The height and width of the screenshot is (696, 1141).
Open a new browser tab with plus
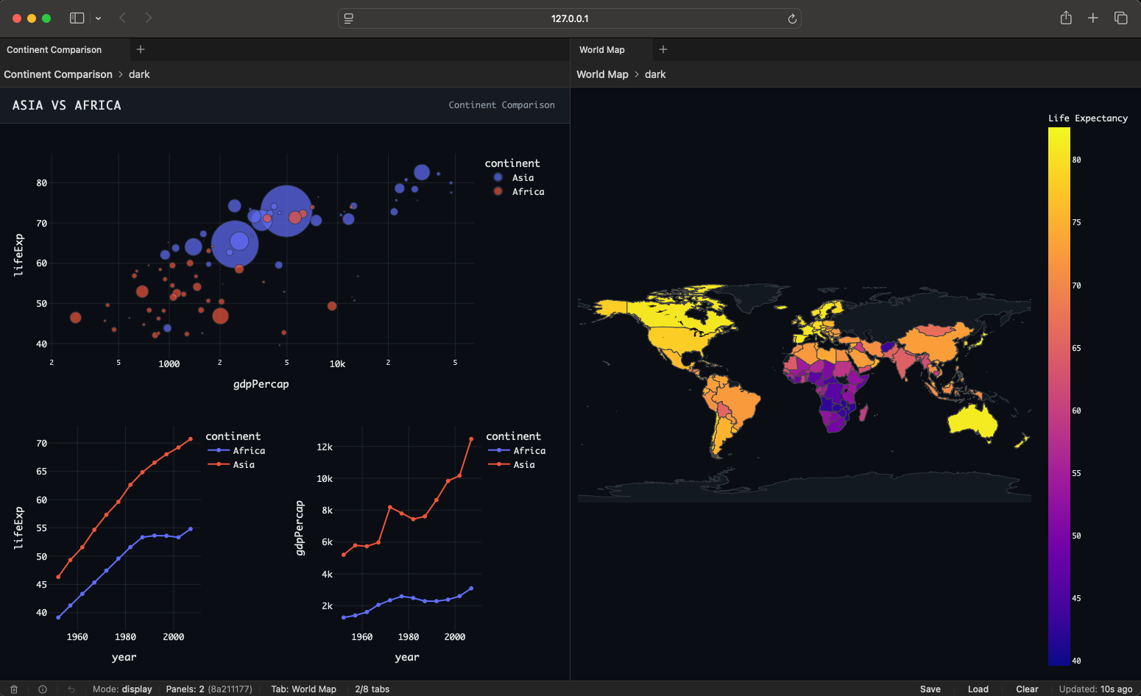point(1093,18)
